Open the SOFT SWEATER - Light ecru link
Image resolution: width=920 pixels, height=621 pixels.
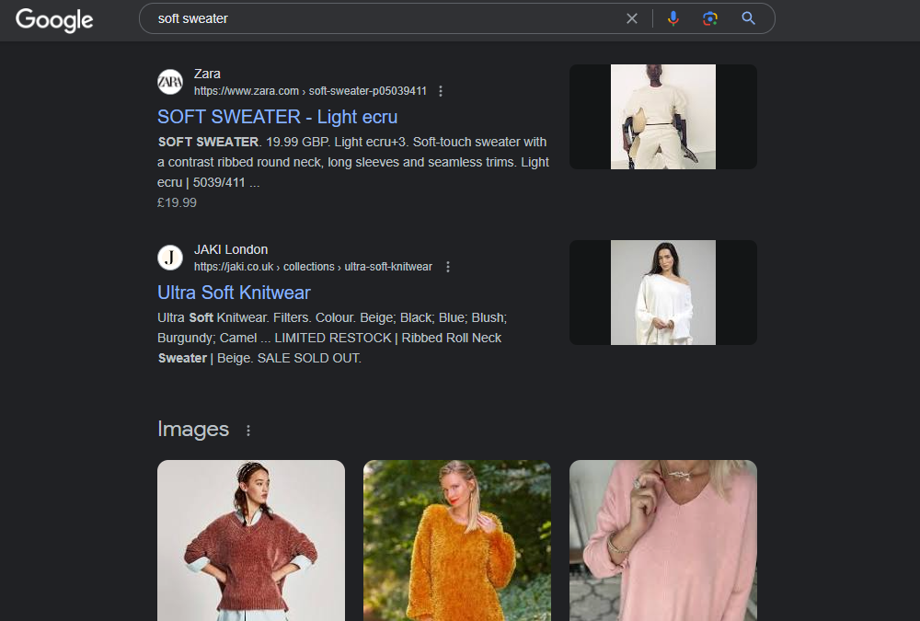pyautogui.click(x=277, y=117)
